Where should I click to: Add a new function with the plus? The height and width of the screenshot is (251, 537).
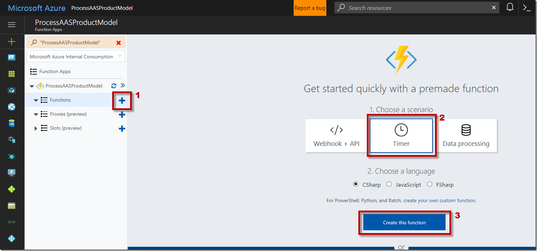click(x=122, y=101)
